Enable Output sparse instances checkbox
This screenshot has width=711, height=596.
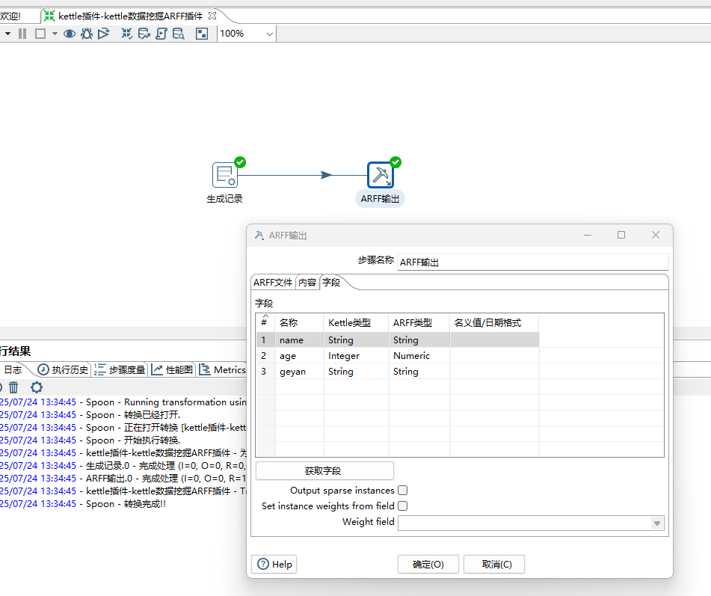403,491
